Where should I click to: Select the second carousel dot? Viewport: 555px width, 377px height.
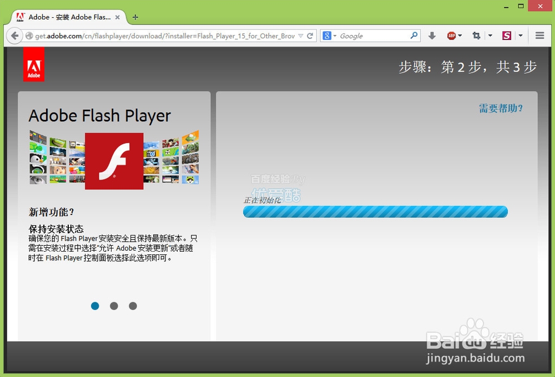click(114, 305)
